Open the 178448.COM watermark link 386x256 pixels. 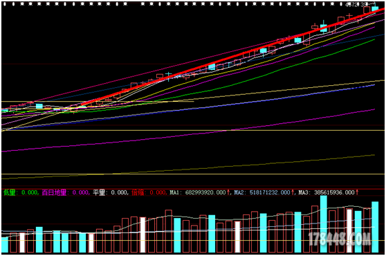coord(339,239)
